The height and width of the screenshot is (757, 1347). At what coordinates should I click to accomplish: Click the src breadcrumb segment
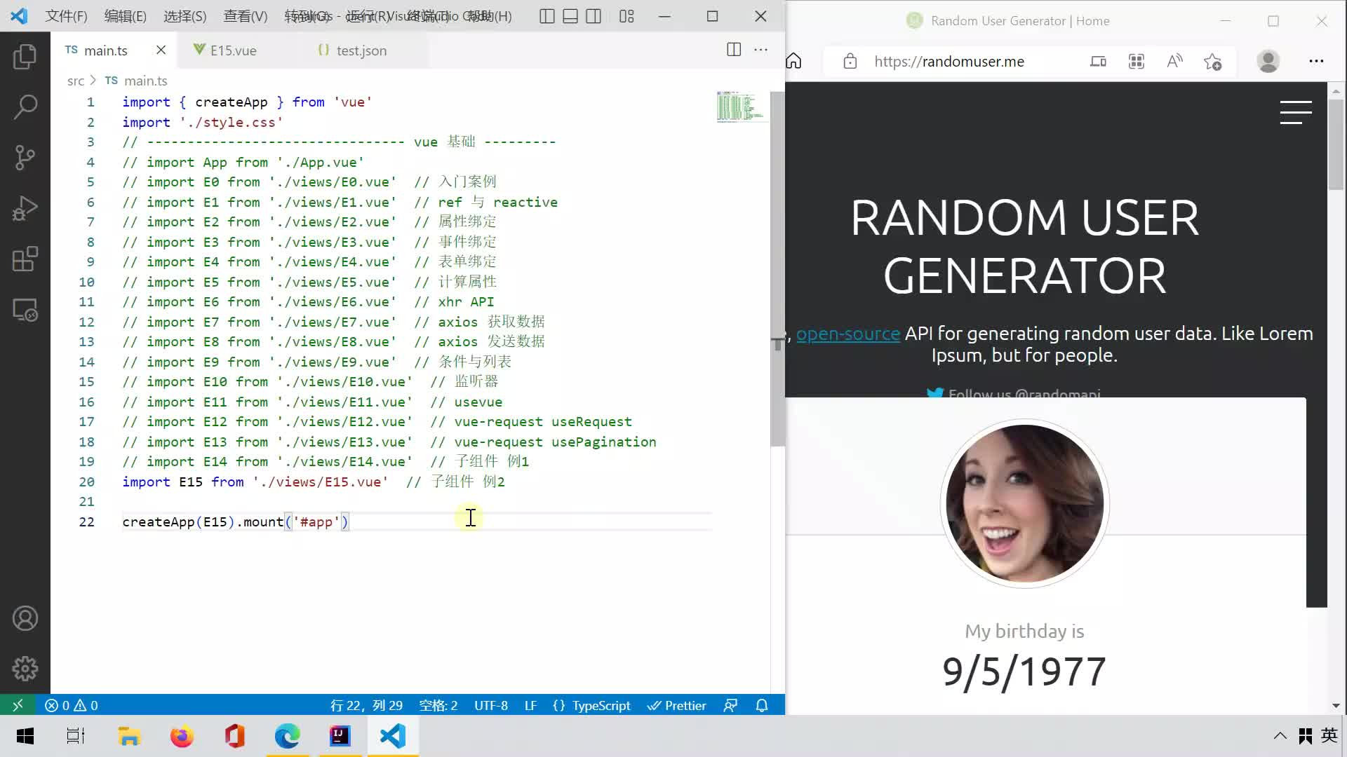coord(76,81)
